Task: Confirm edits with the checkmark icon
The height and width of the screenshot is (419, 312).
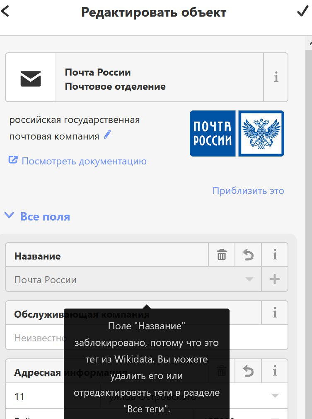Action: click(302, 12)
